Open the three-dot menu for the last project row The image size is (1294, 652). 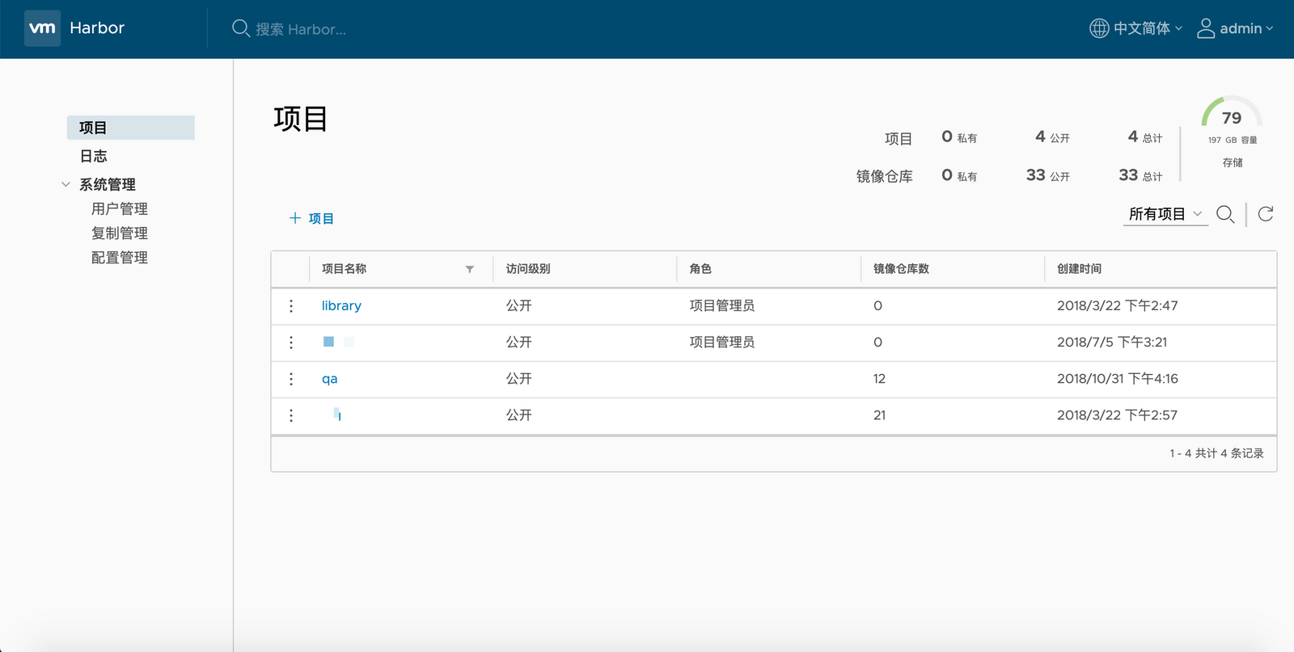coord(291,415)
